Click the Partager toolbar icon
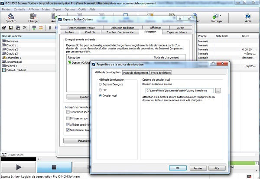 217,18
